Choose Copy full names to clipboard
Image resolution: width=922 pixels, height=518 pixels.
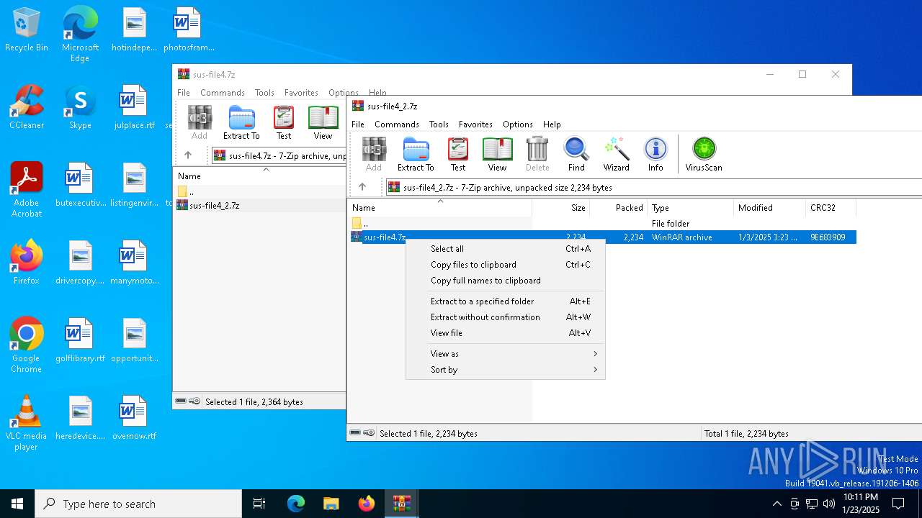click(506, 281)
